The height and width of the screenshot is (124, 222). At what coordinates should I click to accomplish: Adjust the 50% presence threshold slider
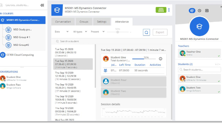(x=117, y=32)
